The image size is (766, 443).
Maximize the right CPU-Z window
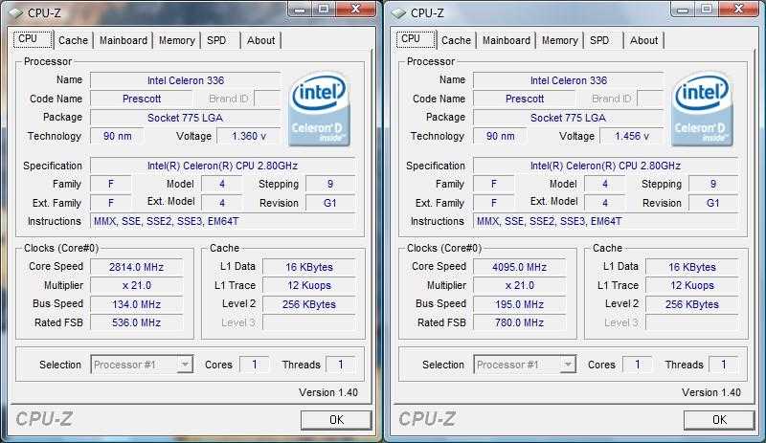pyautogui.click(x=706, y=10)
